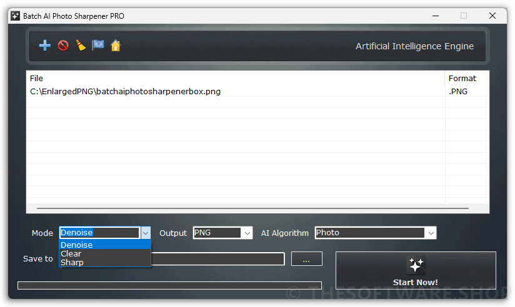
Task: Click the broom Clear list icon
Action: click(x=81, y=46)
